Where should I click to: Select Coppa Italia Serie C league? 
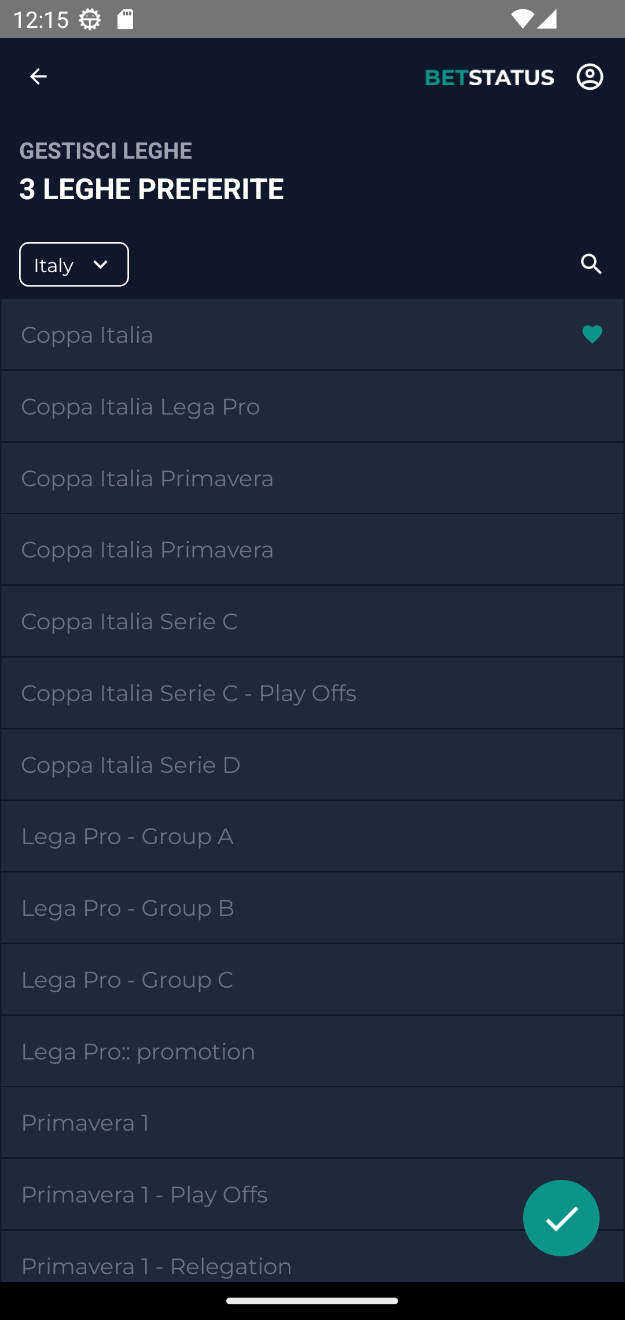(x=312, y=621)
